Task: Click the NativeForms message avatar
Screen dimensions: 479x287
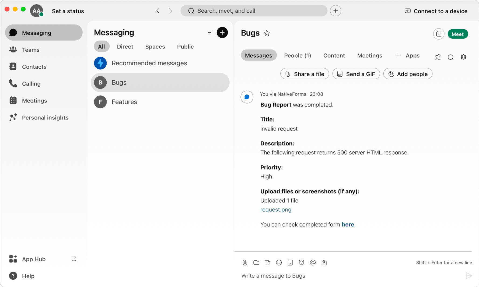Action: point(247,97)
